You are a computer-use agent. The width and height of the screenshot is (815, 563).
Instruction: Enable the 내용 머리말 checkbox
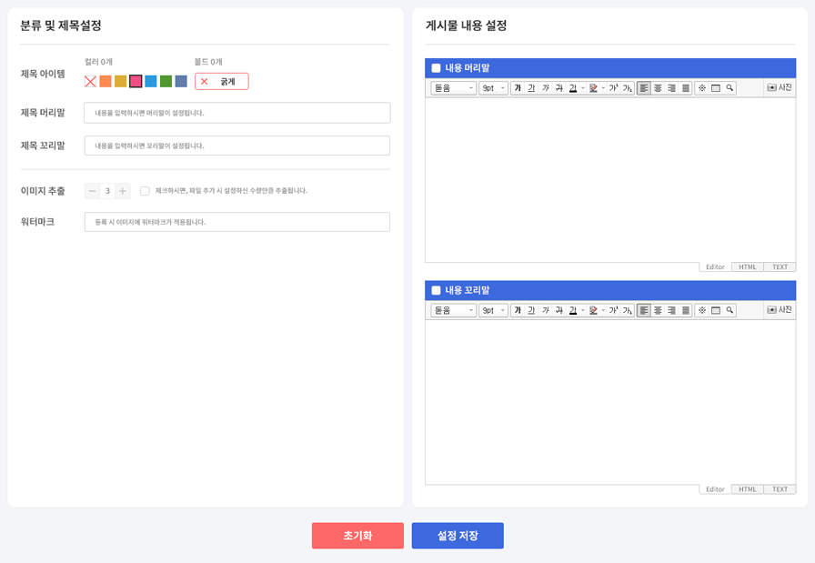[x=437, y=68]
